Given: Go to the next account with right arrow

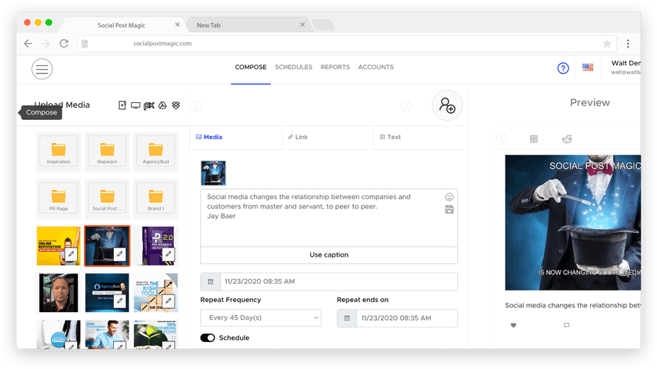Looking at the screenshot, I should (406, 106).
